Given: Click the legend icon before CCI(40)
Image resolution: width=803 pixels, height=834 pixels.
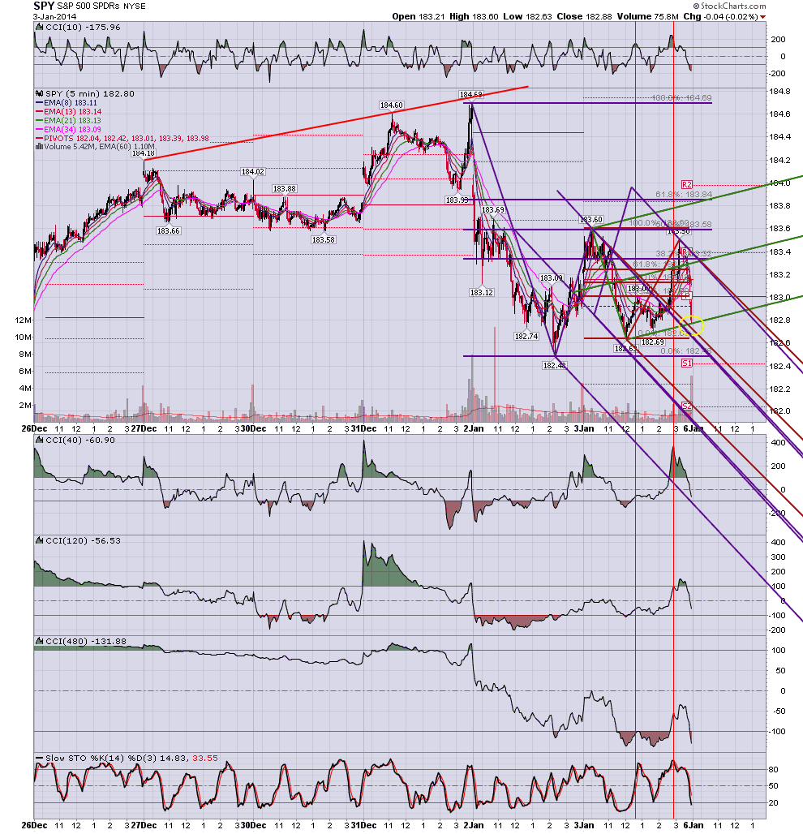Looking at the screenshot, I should point(40,440).
